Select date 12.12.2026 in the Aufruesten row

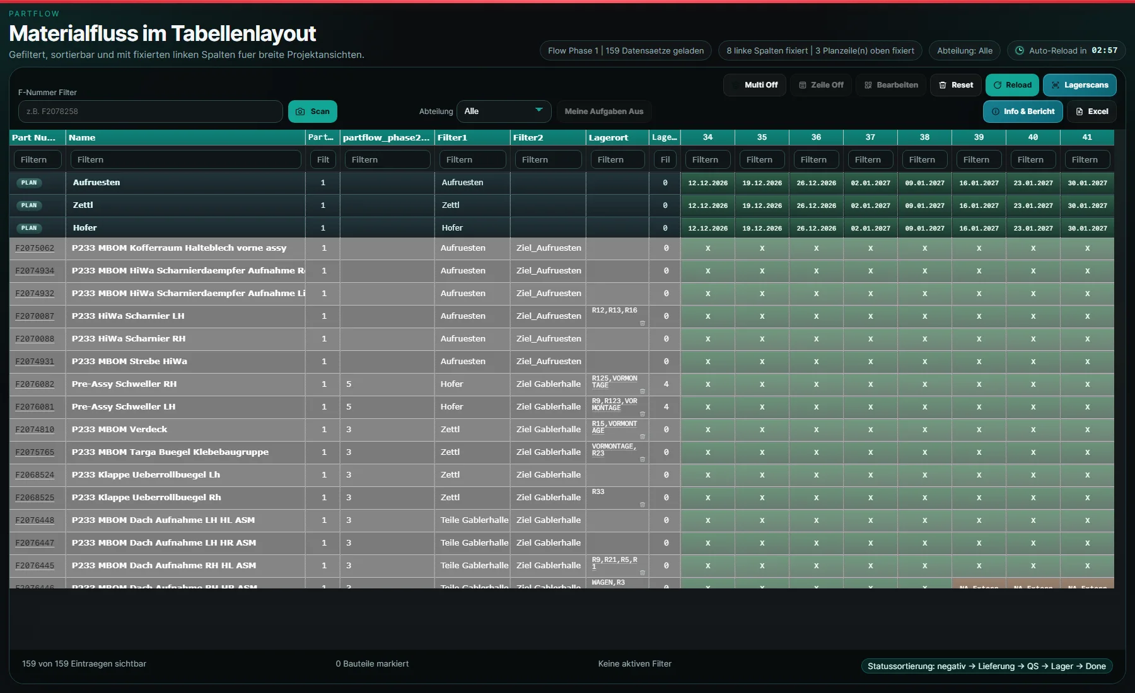point(708,183)
